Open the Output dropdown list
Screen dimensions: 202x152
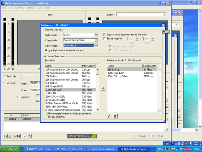point(164,15)
